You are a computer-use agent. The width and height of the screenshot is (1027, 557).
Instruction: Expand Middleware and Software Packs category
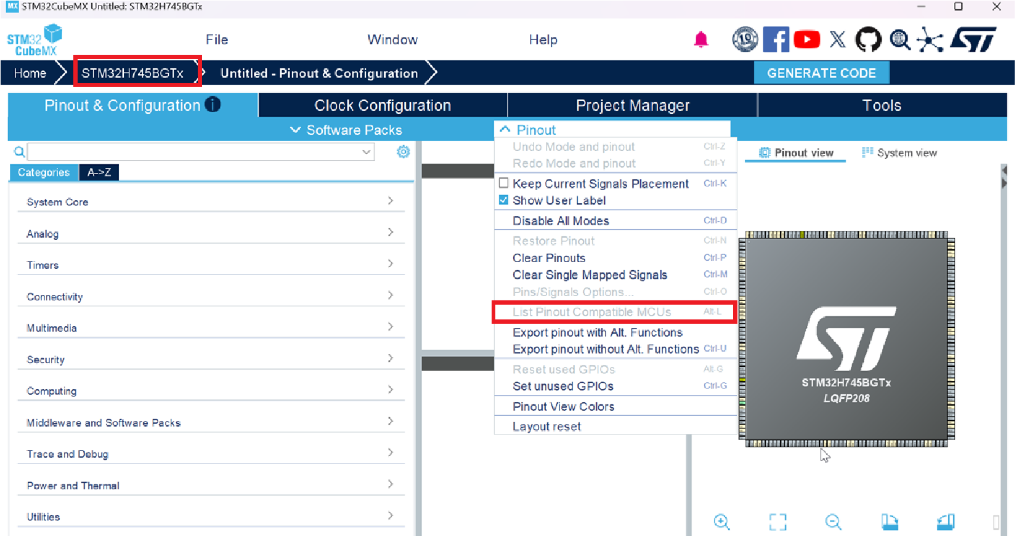tap(211, 422)
